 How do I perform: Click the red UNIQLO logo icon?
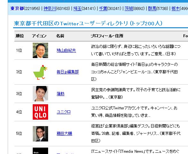(40, 112)
